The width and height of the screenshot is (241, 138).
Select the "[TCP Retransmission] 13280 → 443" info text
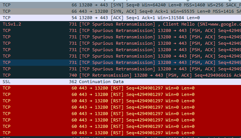pos(160,75)
